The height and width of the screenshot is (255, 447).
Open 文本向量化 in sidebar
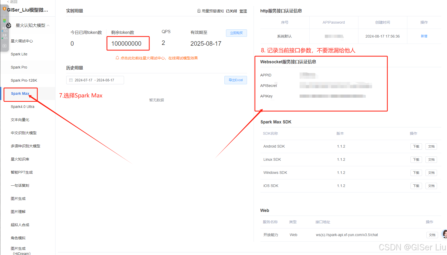[x=20, y=120]
